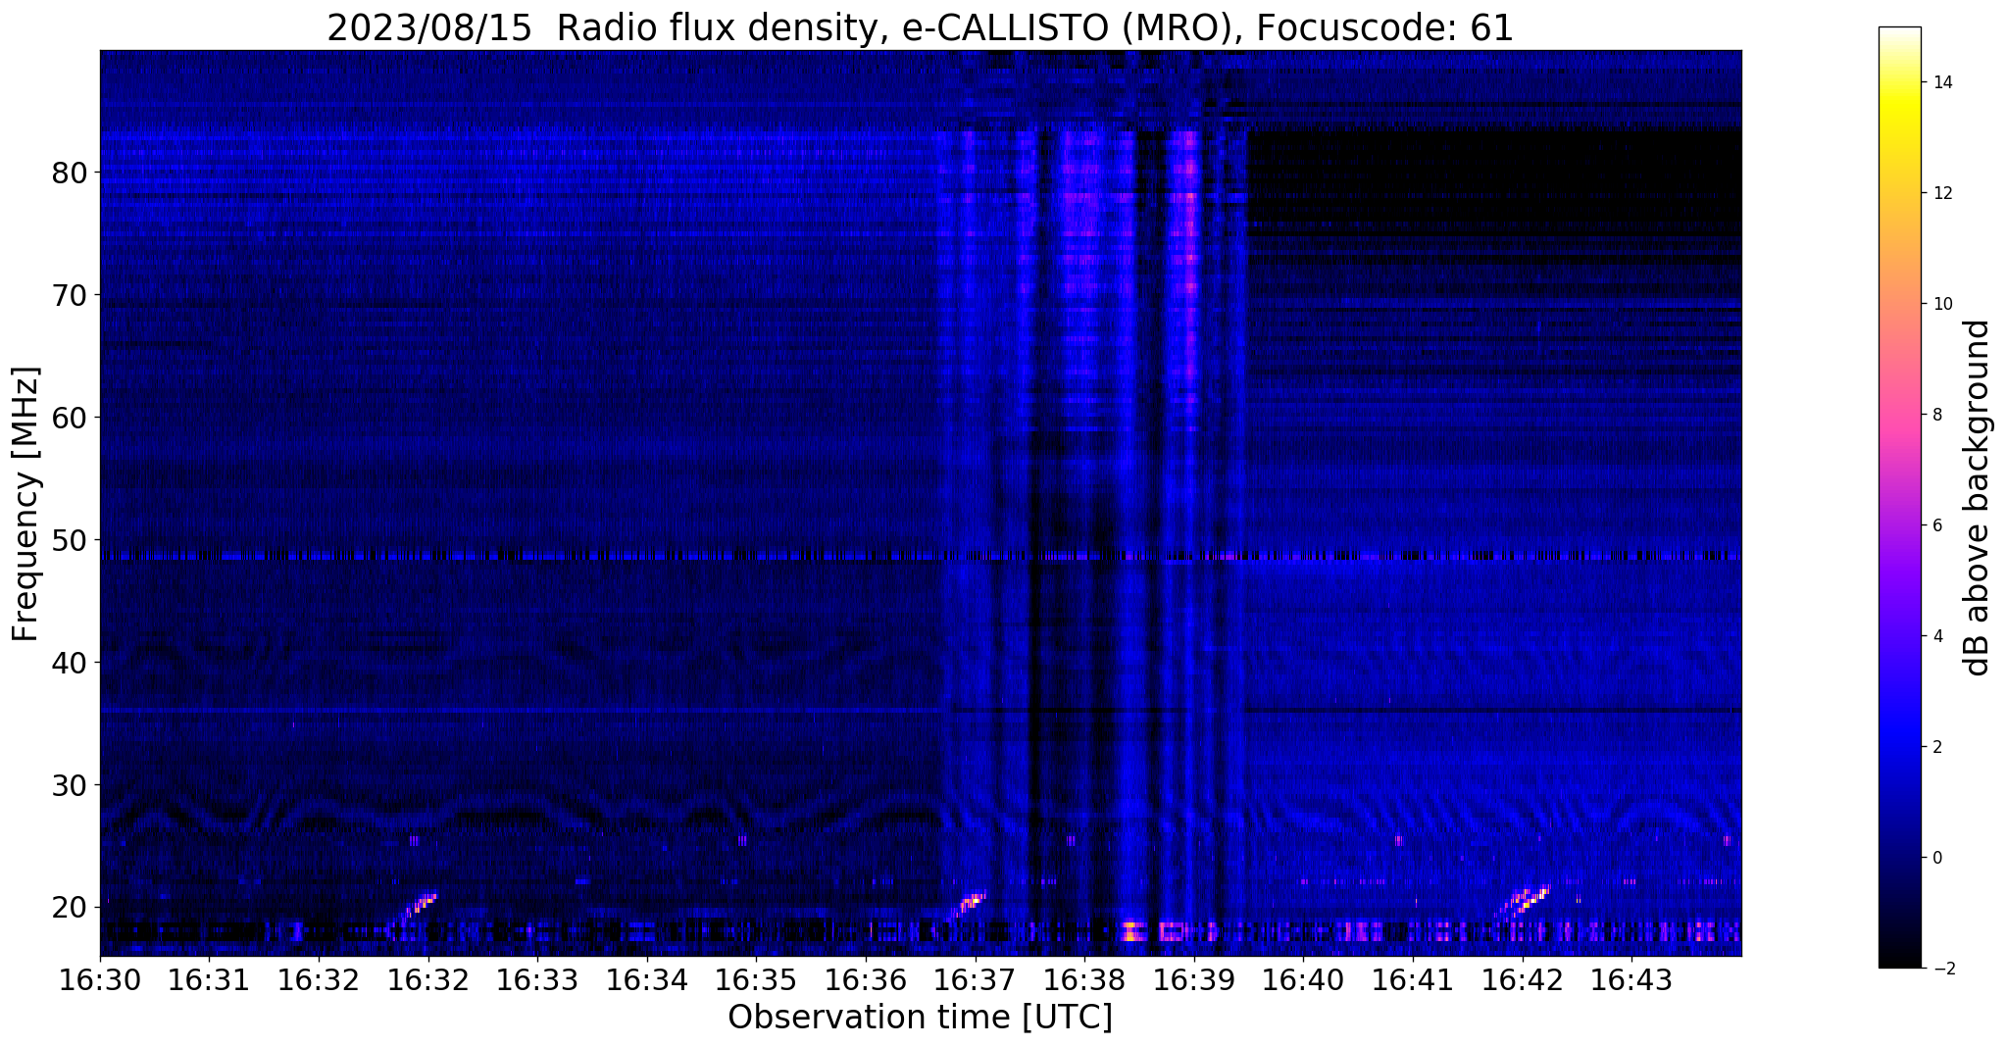Select the 16:31 time tick label
Image resolution: width=2007 pixels, height=1046 pixels.
[209, 980]
